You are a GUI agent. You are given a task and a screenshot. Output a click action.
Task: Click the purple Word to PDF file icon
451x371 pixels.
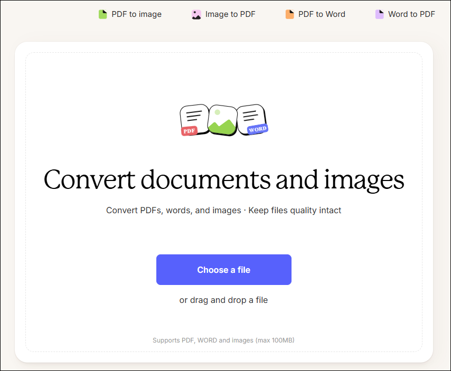pos(380,14)
